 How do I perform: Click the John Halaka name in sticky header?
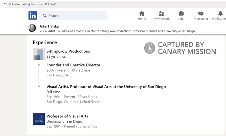pyautogui.click(x=49, y=26)
